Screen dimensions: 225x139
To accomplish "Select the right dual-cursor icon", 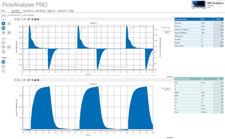I will click(9, 47).
